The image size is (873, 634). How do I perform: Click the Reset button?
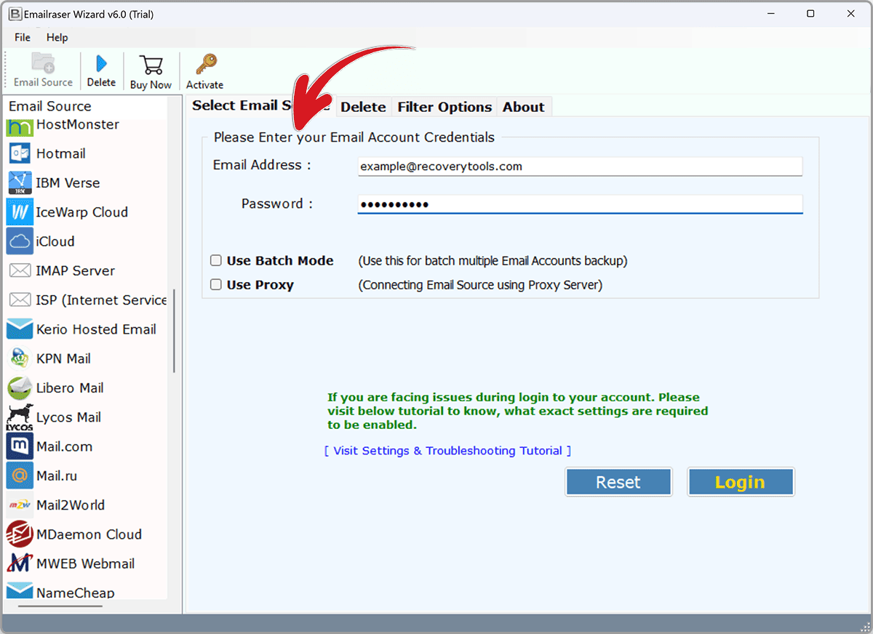pos(618,482)
